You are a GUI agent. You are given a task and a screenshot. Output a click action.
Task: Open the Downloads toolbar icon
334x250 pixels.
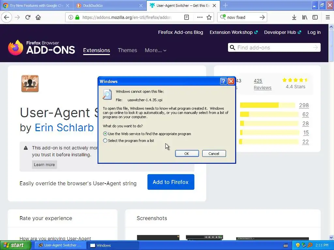[x=294, y=17]
